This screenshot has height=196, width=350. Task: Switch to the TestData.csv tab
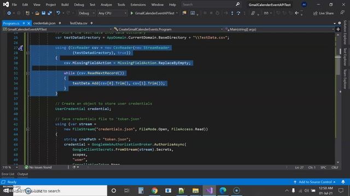click(x=78, y=23)
